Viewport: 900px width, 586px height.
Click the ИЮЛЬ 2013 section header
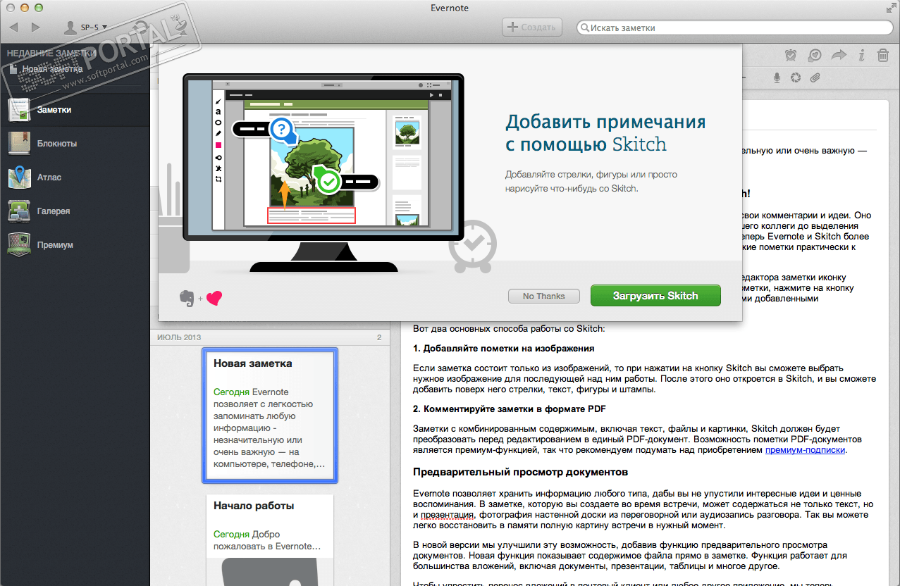(x=270, y=337)
